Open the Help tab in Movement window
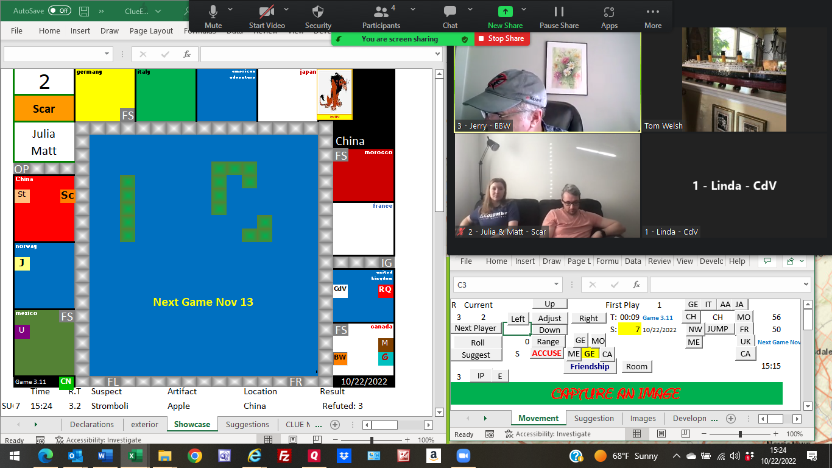Screen dimensions: 832x468 [x=737, y=261]
